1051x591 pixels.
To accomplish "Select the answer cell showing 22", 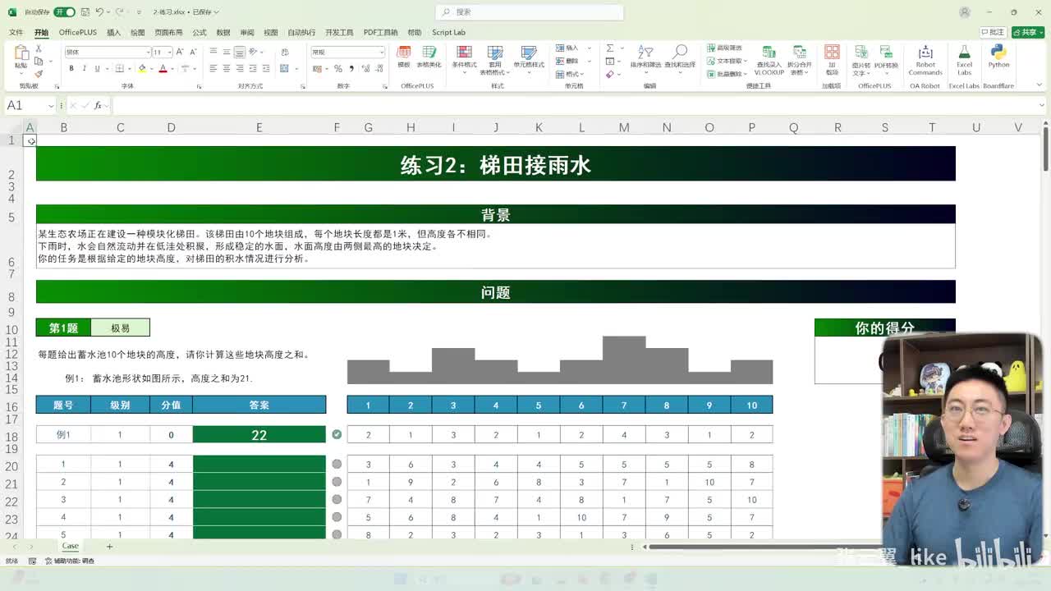I will (259, 434).
